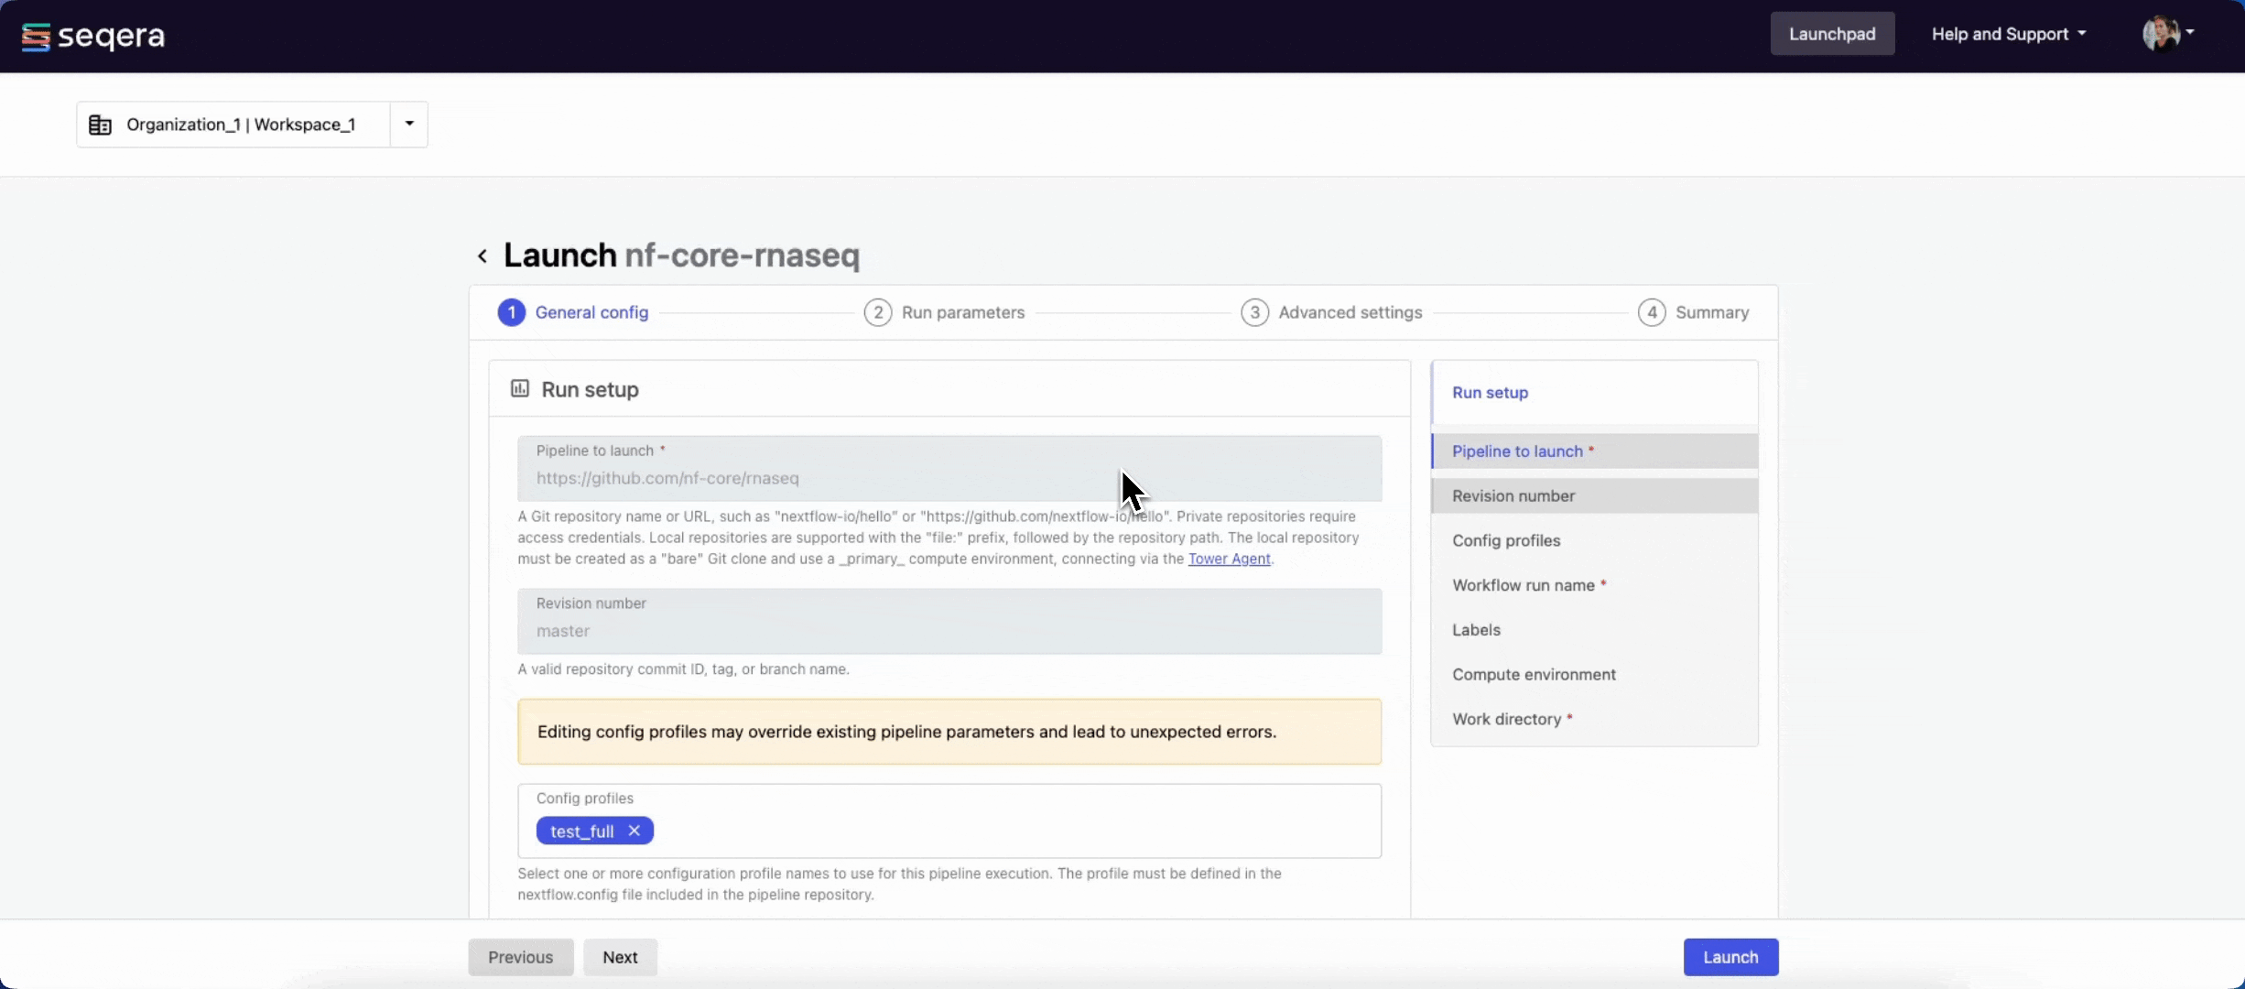Screen dimensions: 2245x989
Task: Expand the Organization_1 workspace dropdown
Action: [408, 123]
